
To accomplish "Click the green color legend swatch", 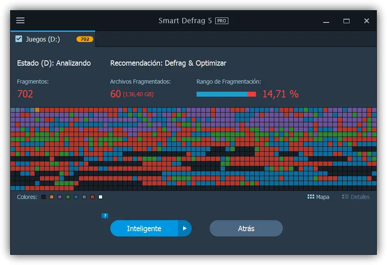I will [68, 197].
